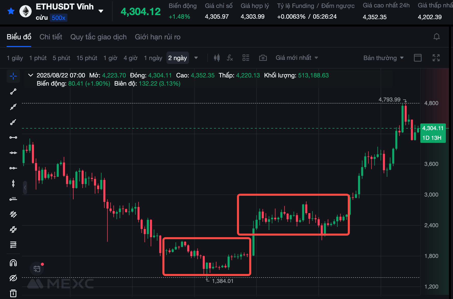Click the 4,800 price axis label
The height and width of the screenshot is (299, 453).
tap(431, 103)
